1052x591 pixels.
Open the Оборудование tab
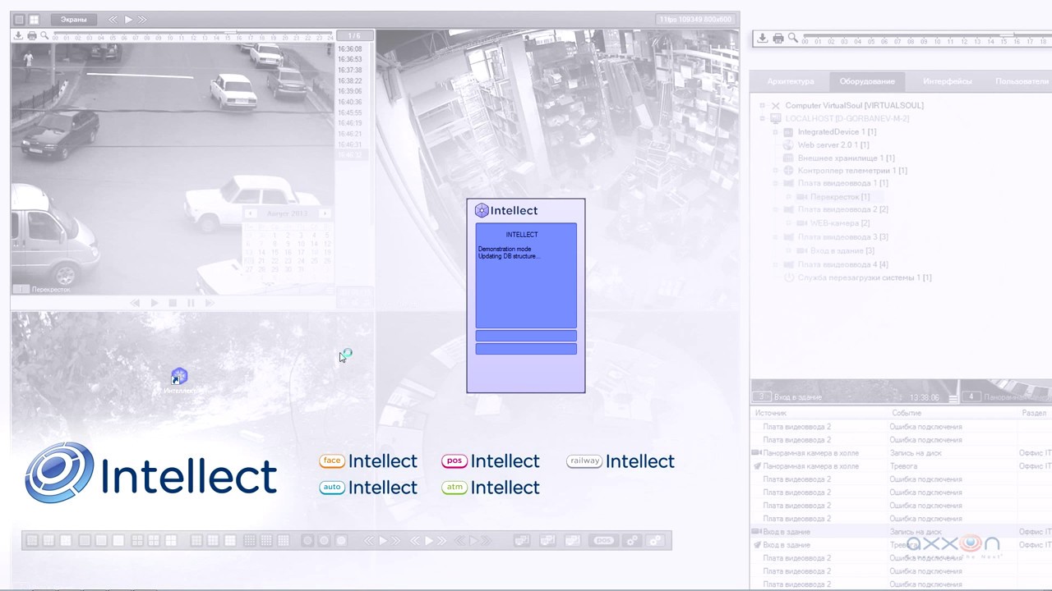click(x=867, y=81)
